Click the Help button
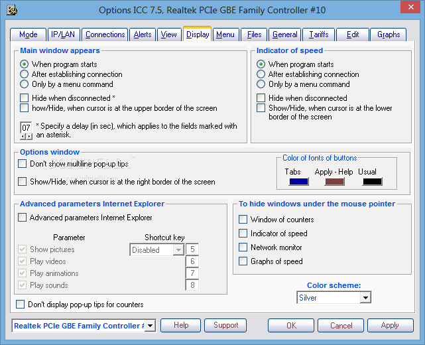The width and height of the screenshot is (425, 345). [181, 325]
